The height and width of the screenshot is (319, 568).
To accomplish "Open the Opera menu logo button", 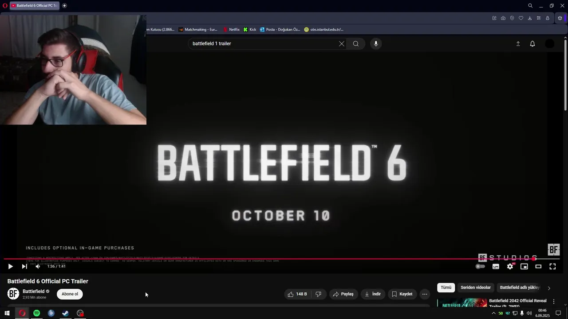I will click(5, 6).
